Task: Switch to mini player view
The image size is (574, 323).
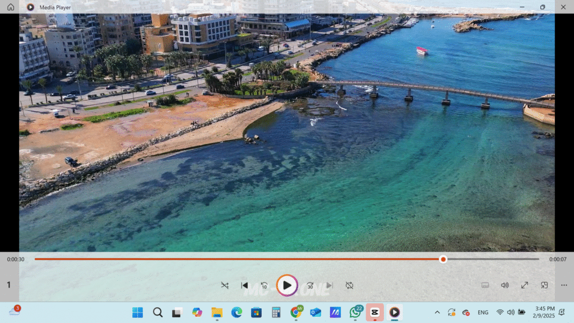Action: (x=544, y=285)
